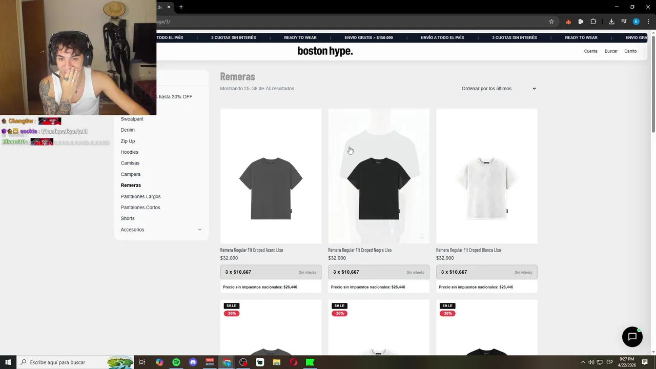656x369 pixels.
Task: View the white Blanca t-shirt image
Action: (x=486, y=176)
